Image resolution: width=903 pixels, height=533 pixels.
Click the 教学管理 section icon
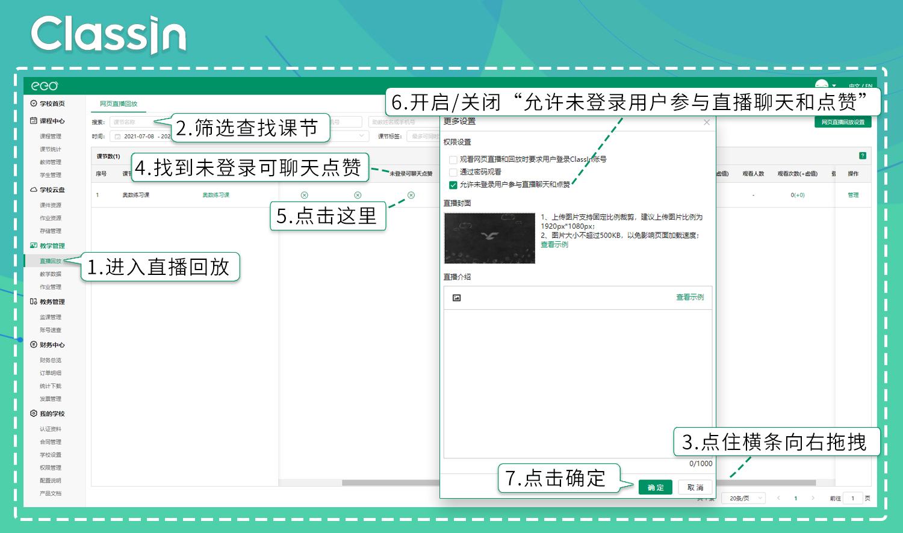pyautogui.click(x=34, y=245)
